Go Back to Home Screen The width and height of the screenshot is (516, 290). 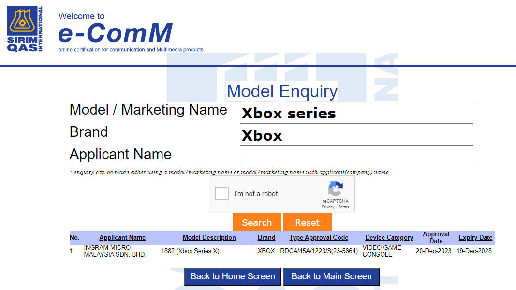coord(233,276)
